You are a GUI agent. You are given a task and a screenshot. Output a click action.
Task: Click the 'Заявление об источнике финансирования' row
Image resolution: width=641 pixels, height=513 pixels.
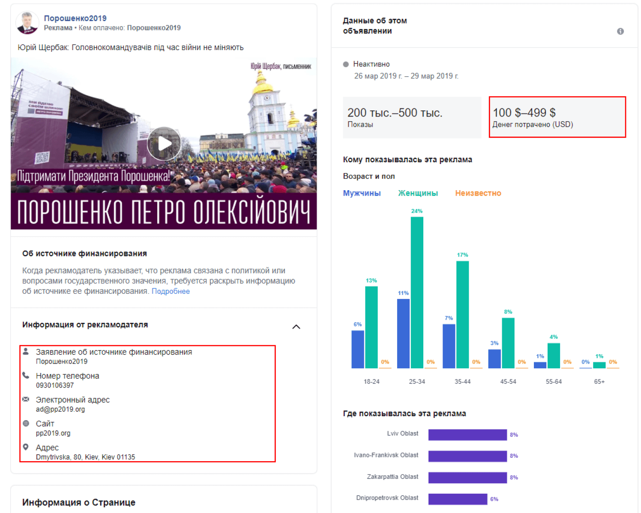[x=114, y=356]
